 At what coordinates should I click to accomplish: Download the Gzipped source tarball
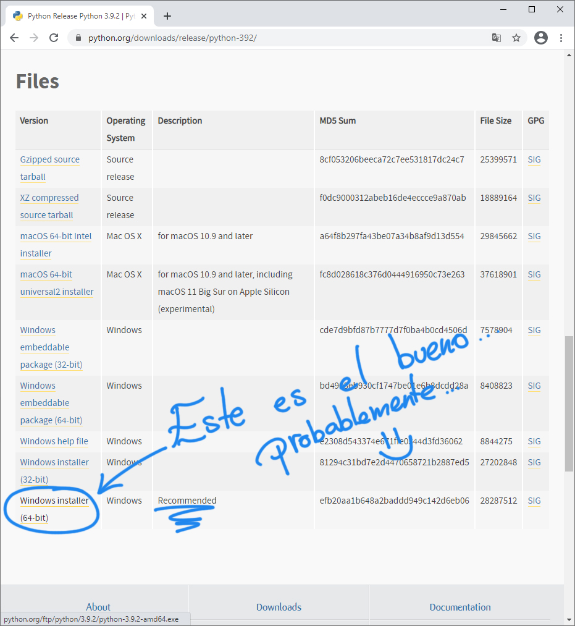point(50,168)
